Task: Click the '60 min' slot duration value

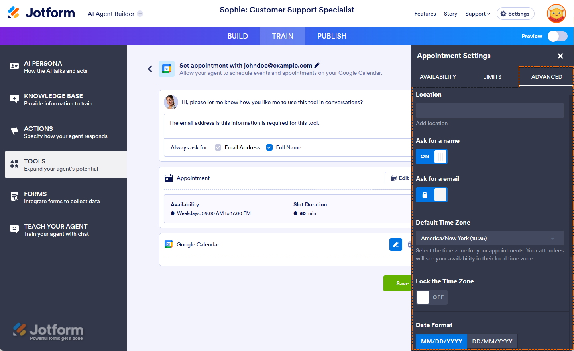Action: click(x=308, y=213)
